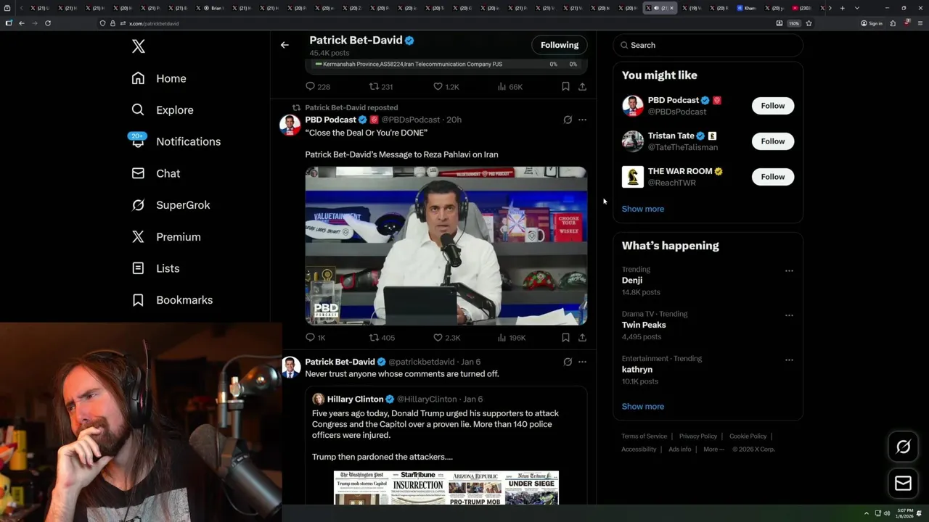Open Bookmarks in the sidebar
Screen dimensions: 929x522
click(x=172, y=300)
